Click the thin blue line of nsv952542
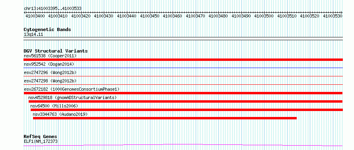Viewport: 354px width, 150px height. [183, 68]
